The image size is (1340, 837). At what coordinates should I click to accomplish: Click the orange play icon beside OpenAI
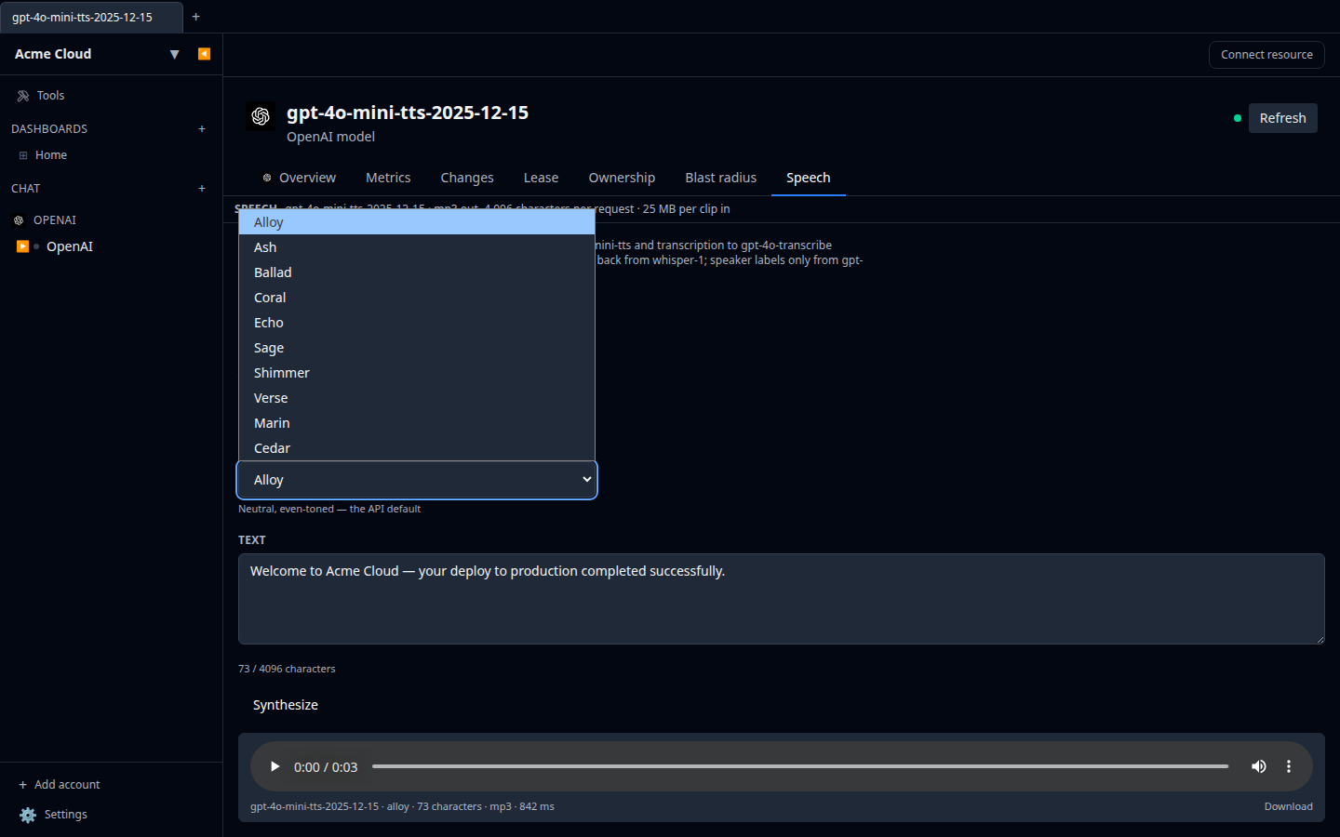22,246
